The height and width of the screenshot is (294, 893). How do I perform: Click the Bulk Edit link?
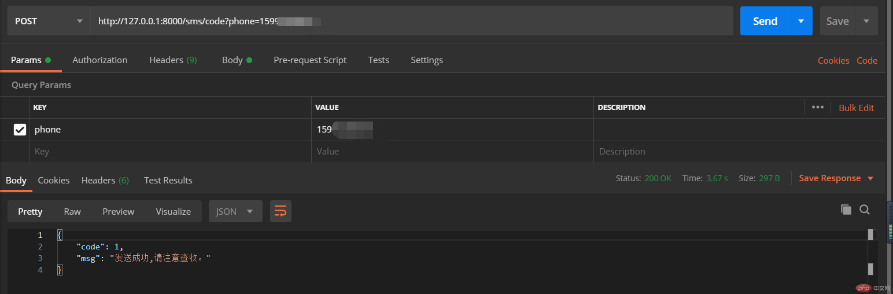(x=856, y=108)
